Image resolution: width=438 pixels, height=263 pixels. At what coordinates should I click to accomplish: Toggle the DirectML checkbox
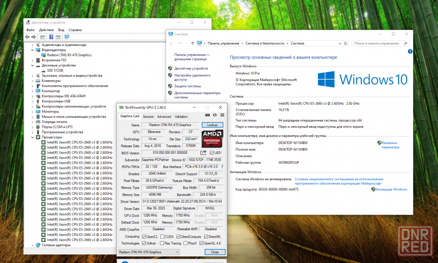[x=206, y=236]
